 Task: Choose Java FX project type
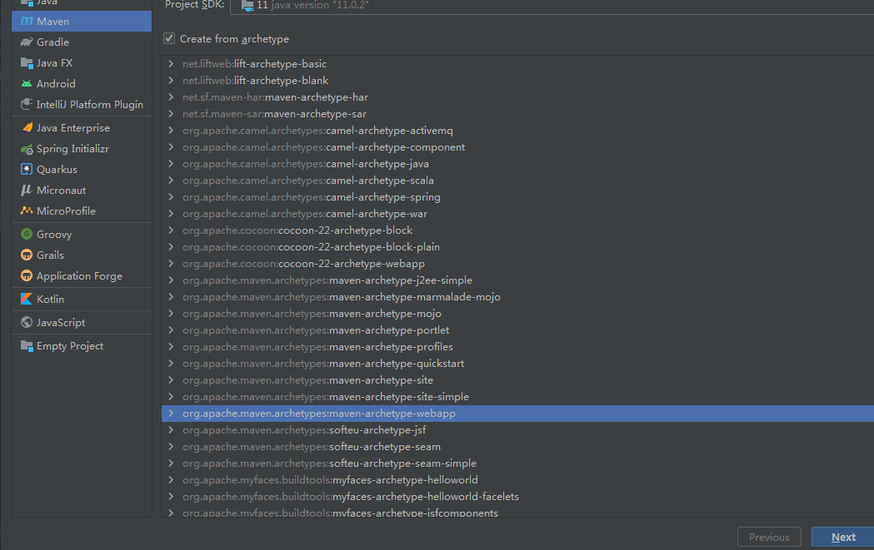pyautogui.click(x=82, y=63)
